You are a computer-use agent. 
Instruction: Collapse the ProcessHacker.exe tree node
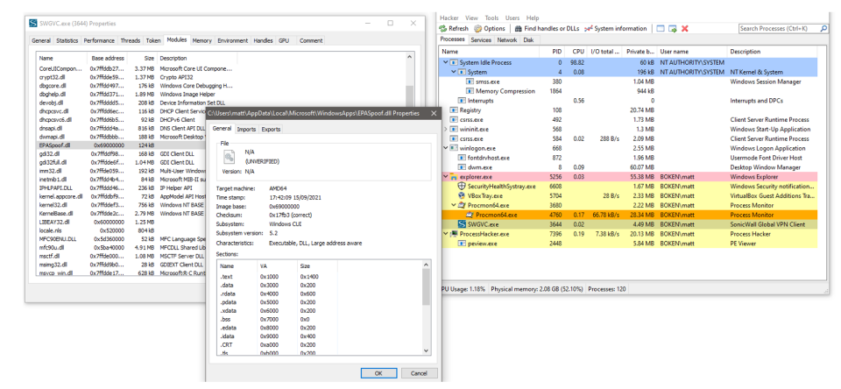click(x=446, y=235)
